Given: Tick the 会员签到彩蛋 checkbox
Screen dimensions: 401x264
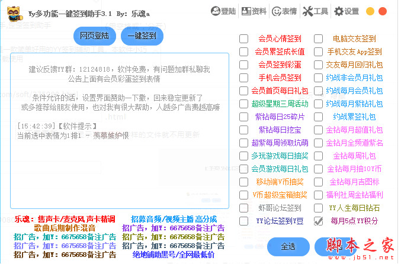Looking at the screenshot, I should click(x=243, y=65).
